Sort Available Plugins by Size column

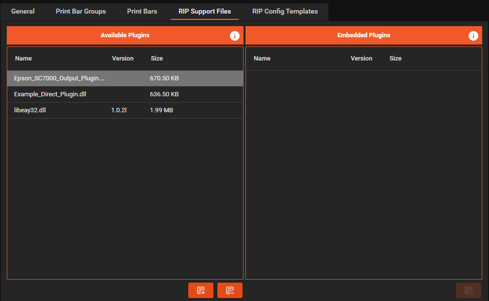point(157,59)
